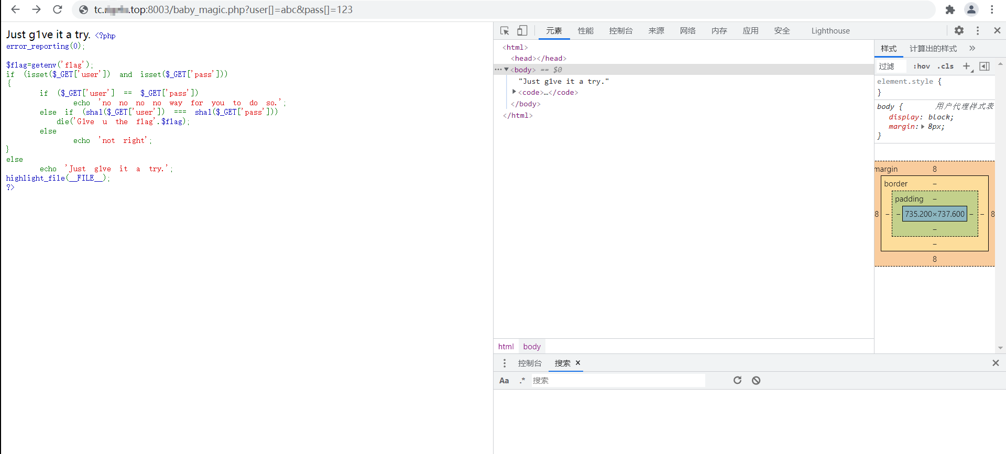Open DevTools settings gear
Image resolution: width=1006 pixels, height=454 pixels.
[959, 31]
